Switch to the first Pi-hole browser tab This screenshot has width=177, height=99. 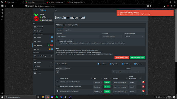pos(14,2)
